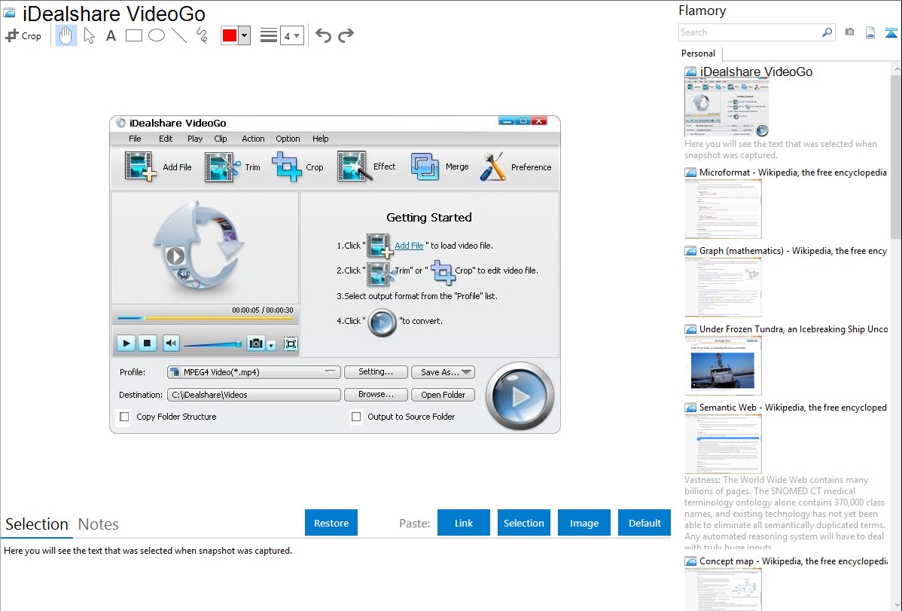This screenshot has width=902, height=611.
Task: Open the line width 4 dropdown
Action: coord(291,35)
